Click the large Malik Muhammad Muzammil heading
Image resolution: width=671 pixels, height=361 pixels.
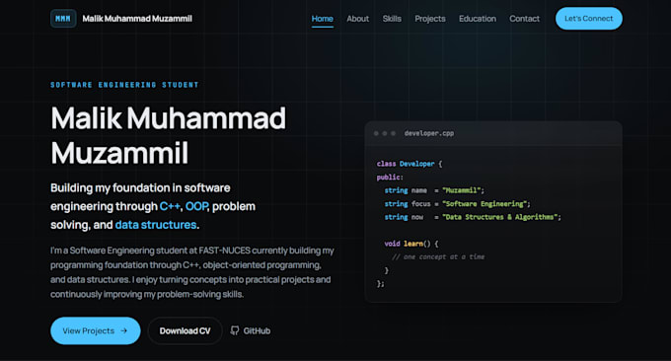(168, 135)
